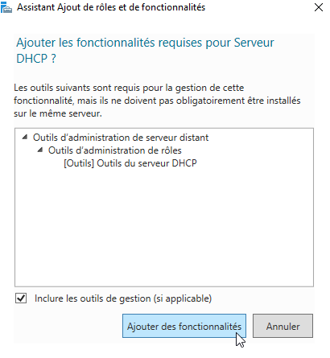This screenshot has width=330, height=358.
Task: Click the 'Ajouter les fonctionnalités requises' heading
Action: click(145, 43)
